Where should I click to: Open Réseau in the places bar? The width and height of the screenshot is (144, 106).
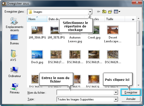pyautogui.click(x=15, y=88)
